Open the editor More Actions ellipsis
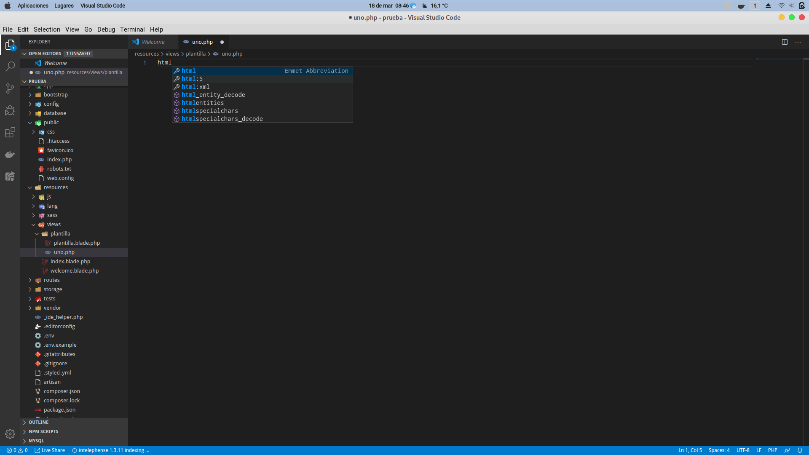The height and width of the screenshot is (455, 809). [x=798, y=42]
